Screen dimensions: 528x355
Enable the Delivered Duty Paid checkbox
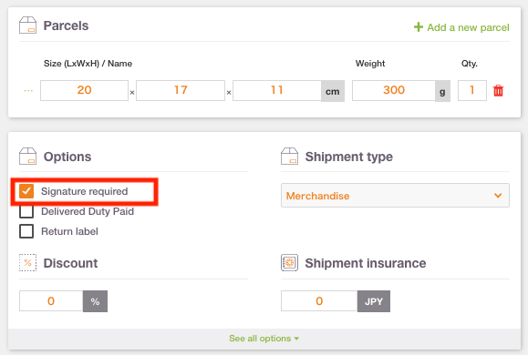point(26,211)
